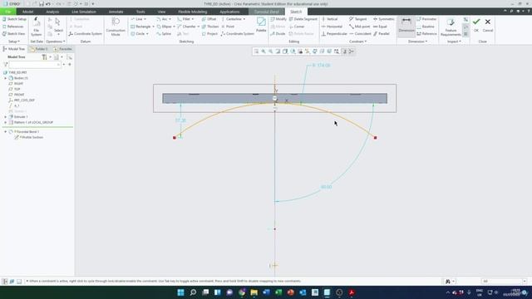Open the Circle tool dropdown arrow
The height and width of the screenshot is (299, 532).
147,34
